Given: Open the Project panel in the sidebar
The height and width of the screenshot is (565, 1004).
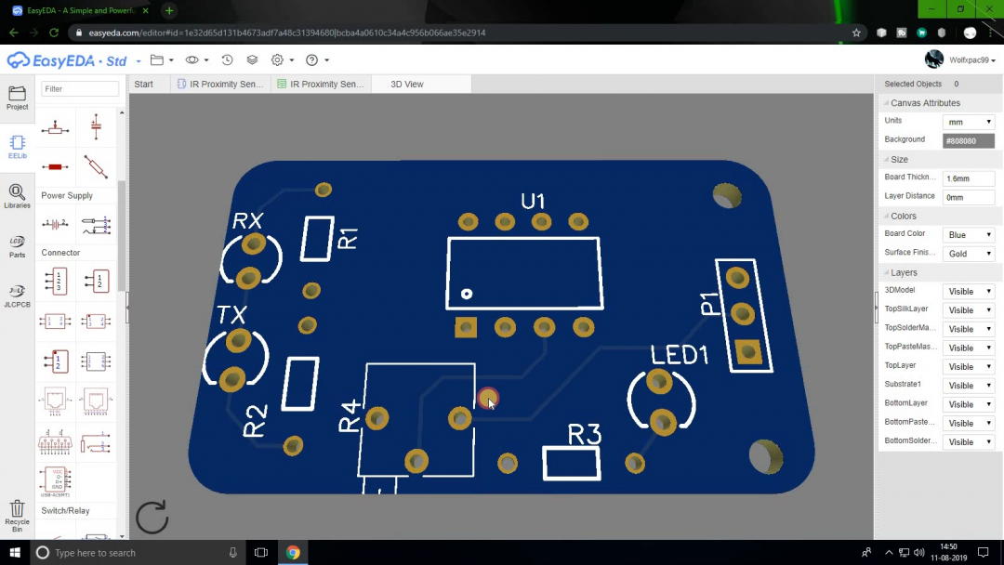Looking at the screenshot, I should pyautogui.click(x=17, y=98).
